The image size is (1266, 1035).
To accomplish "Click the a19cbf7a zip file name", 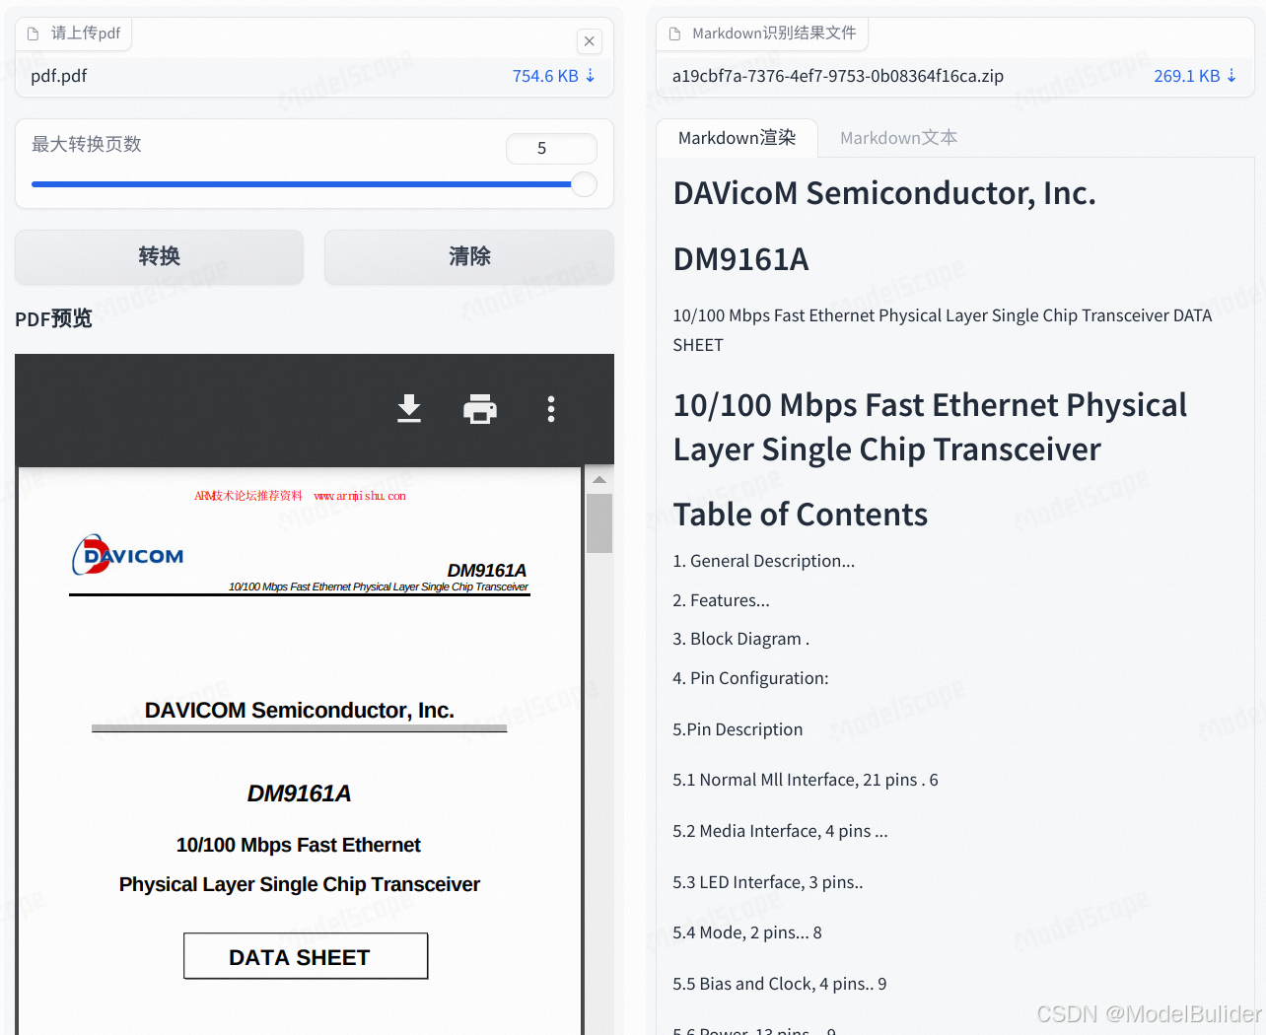I will (x=838, y=76).
